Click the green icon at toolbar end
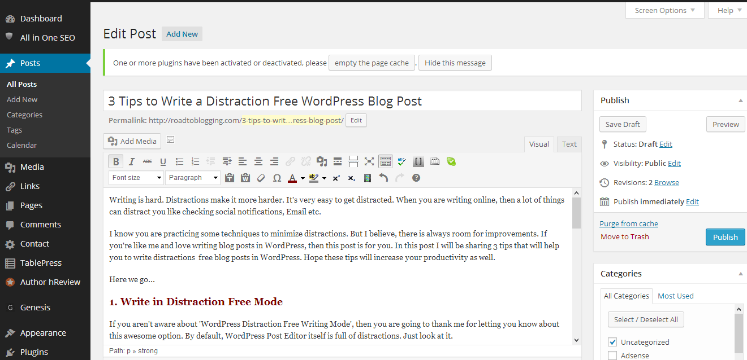The width and height of the screenshot is (747, 360). click(451, 161)
